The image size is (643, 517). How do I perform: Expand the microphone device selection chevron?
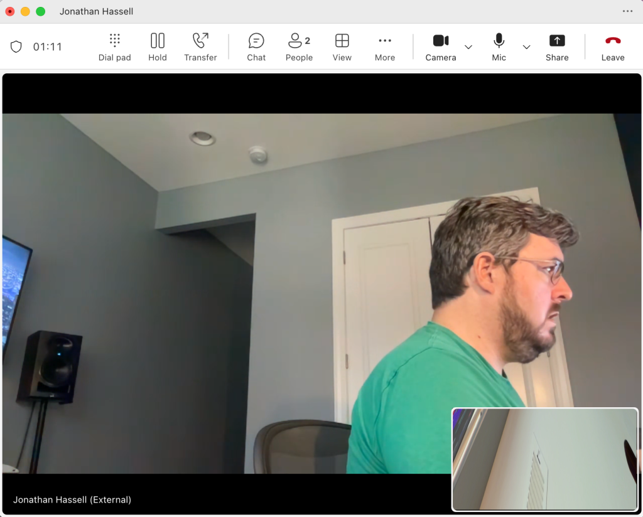point(527,47)
